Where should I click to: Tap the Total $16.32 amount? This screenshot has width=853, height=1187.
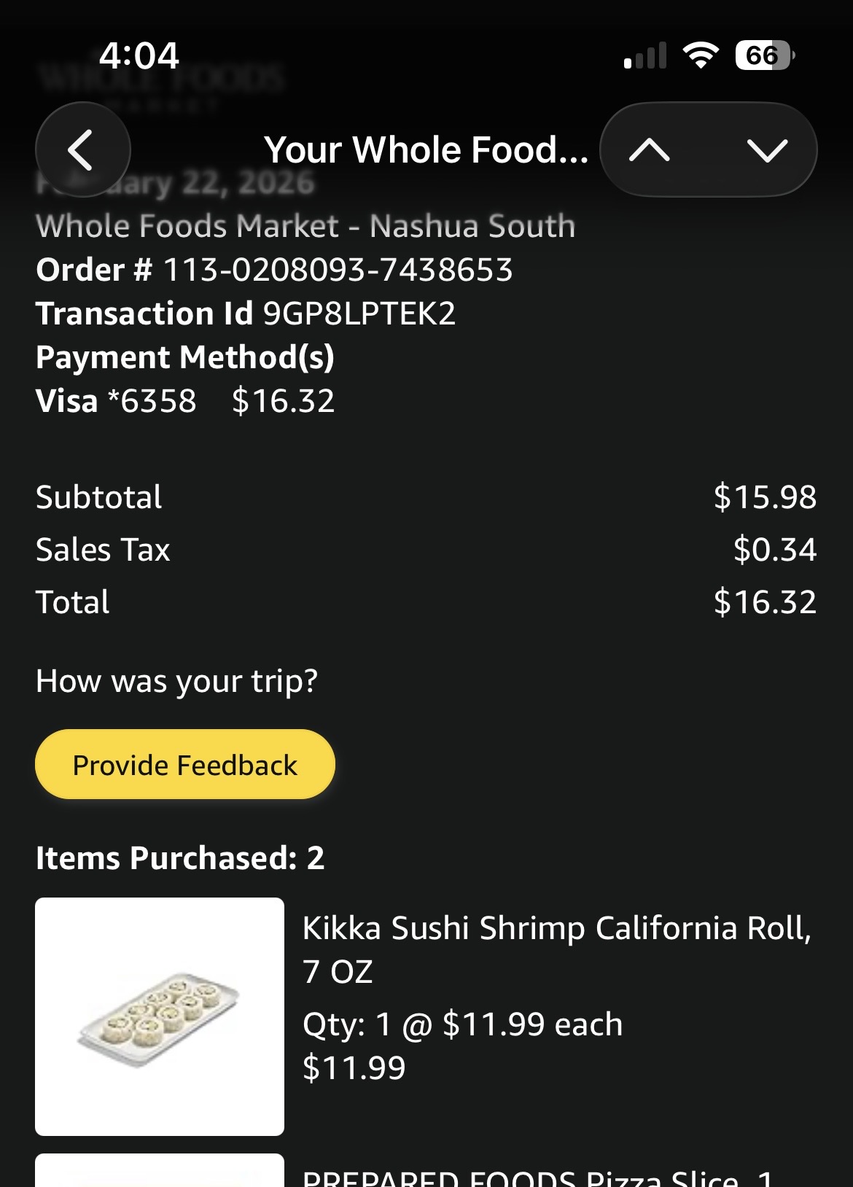coord(765,602)
